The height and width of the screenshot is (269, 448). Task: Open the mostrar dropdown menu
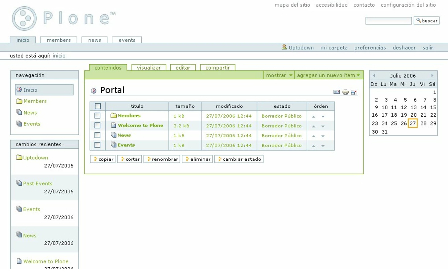[279, 75]
